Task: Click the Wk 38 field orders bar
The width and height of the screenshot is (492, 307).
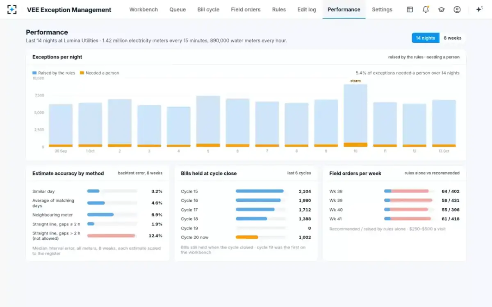Action: pyautogui.click(x=408, y=191)
